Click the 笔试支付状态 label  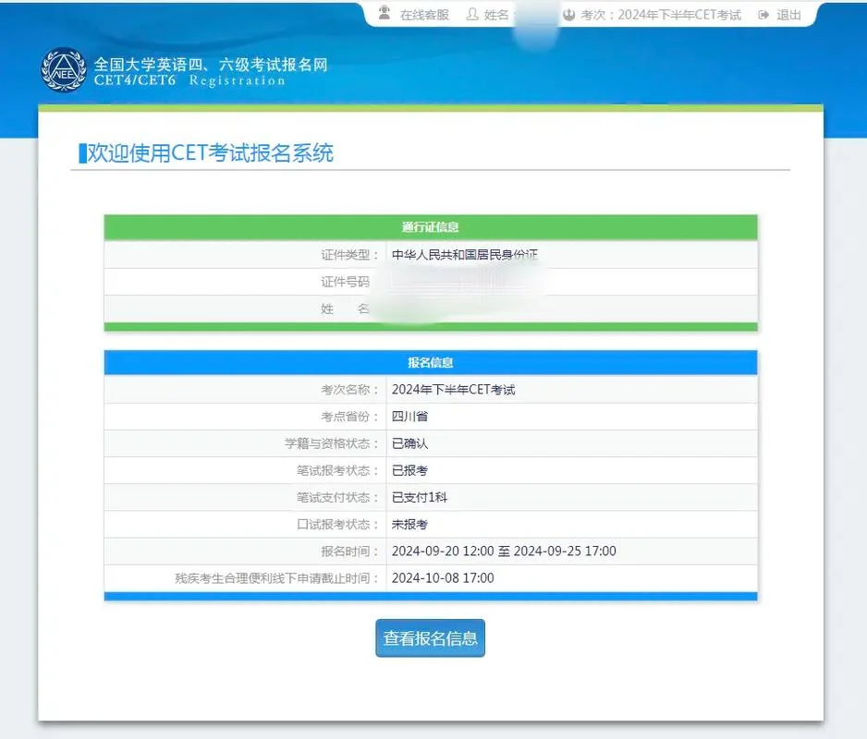pos(337,498)
